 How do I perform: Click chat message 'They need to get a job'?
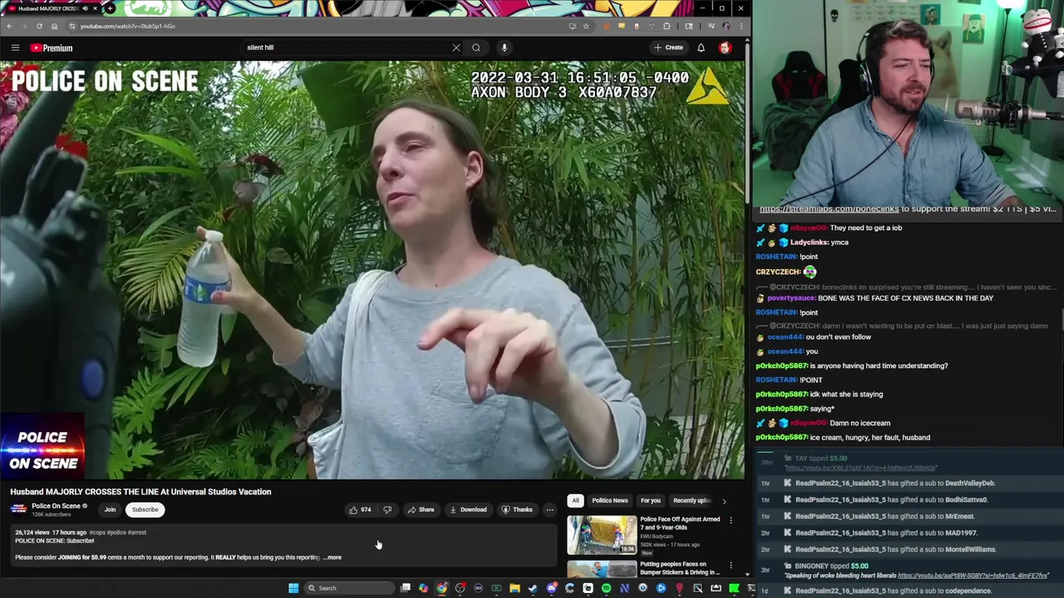pyautogui.click(x=865, y=228)
